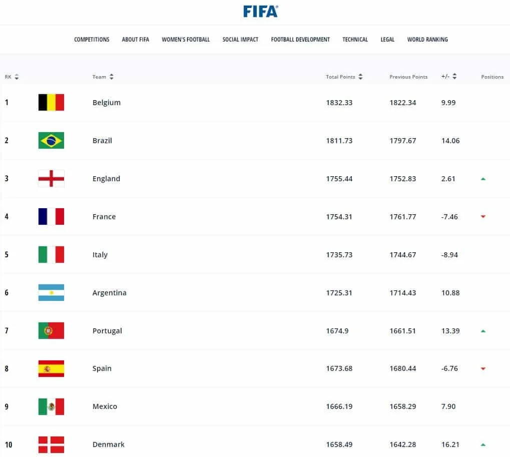Viewport: 510px width, 457px height.
Task: Click the Belgium flag icon
Action: tap(51, 103)
